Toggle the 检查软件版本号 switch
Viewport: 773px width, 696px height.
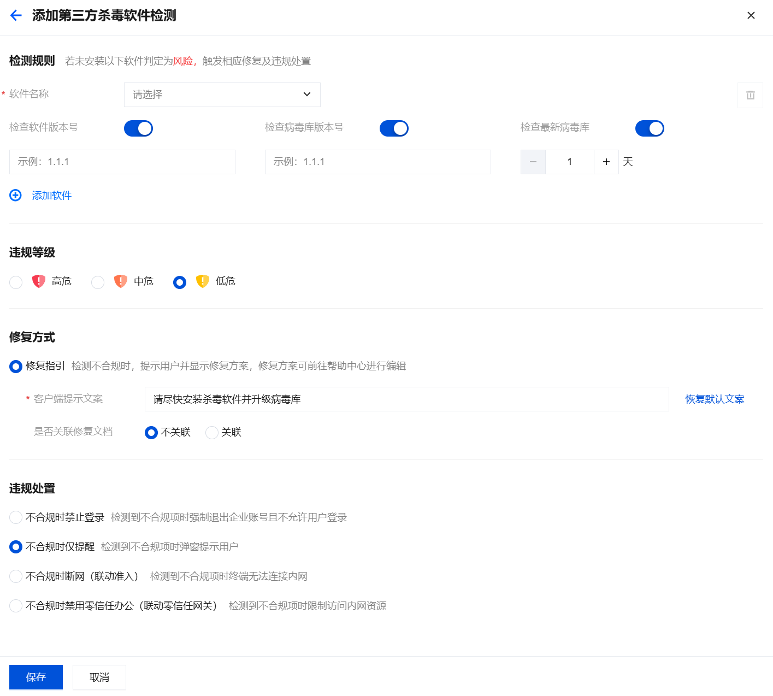coord(138,128)
